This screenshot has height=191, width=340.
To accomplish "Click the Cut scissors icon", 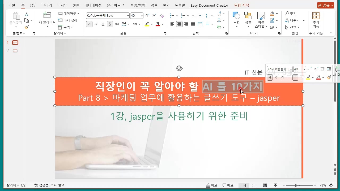I will [x=27, y=14].
